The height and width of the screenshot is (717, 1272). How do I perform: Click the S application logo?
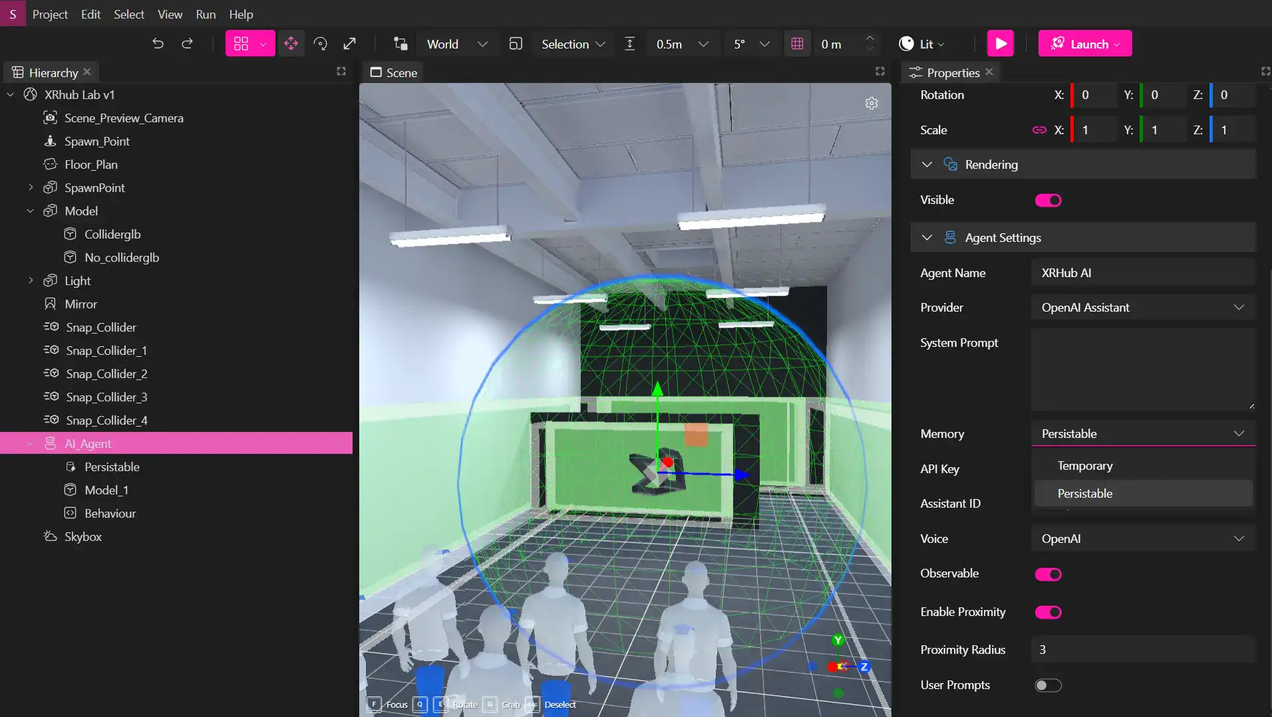click(13, 13)
